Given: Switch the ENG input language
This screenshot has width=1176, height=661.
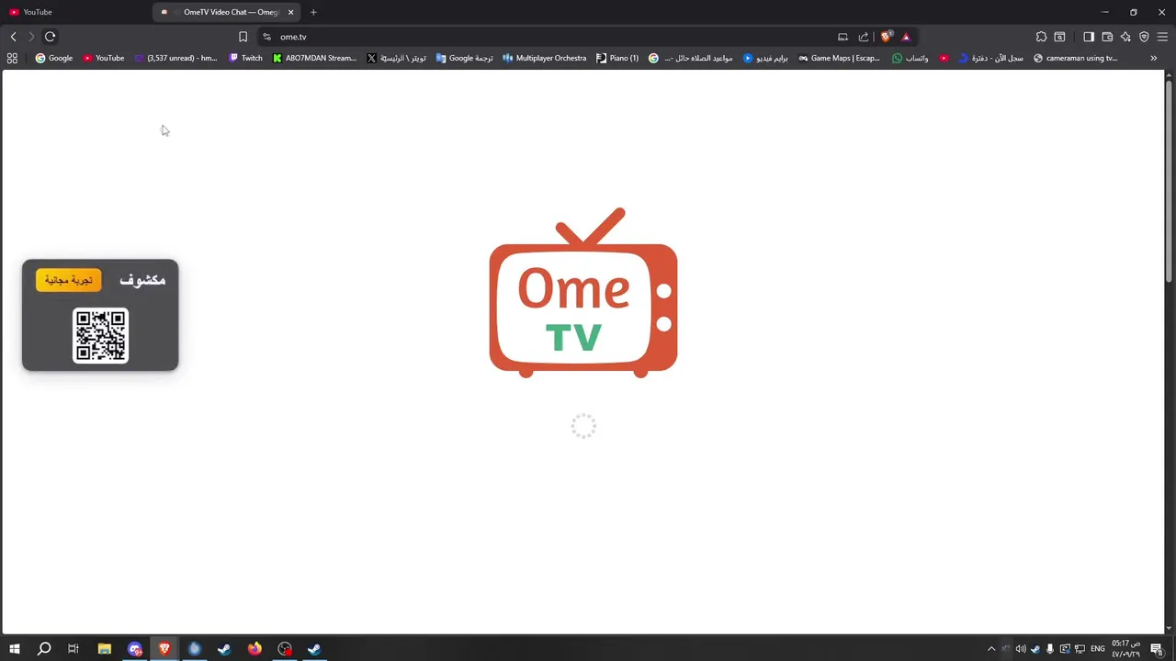Looking at the screenshot, I should pos(1098,649).
